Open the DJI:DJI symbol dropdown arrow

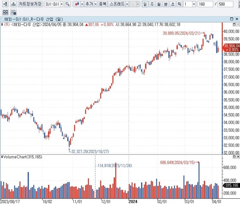point(62,4)
